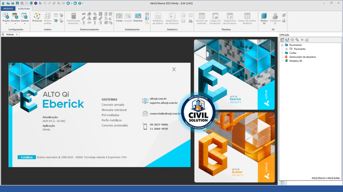Open the Sistema dropdown arrow

coord(25,23)
